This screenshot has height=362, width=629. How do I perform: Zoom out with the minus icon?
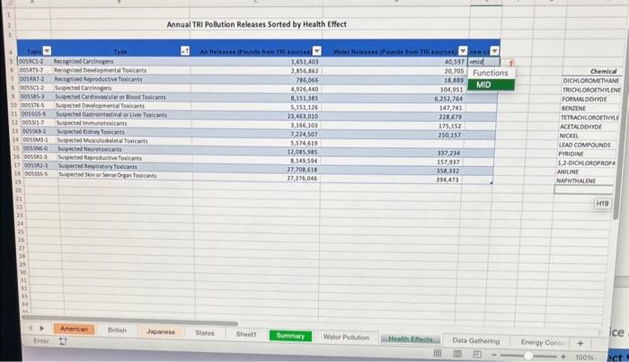(494, 355)
